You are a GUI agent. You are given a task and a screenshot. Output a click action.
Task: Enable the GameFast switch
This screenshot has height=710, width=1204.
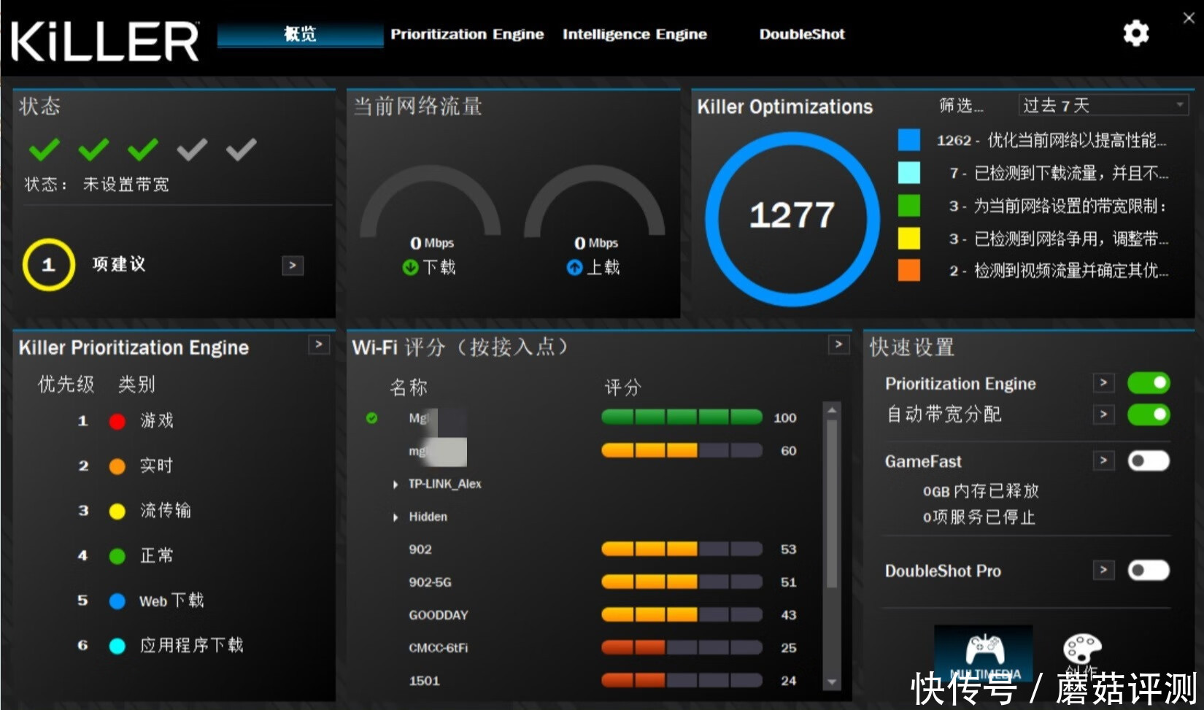(1149, 461)
